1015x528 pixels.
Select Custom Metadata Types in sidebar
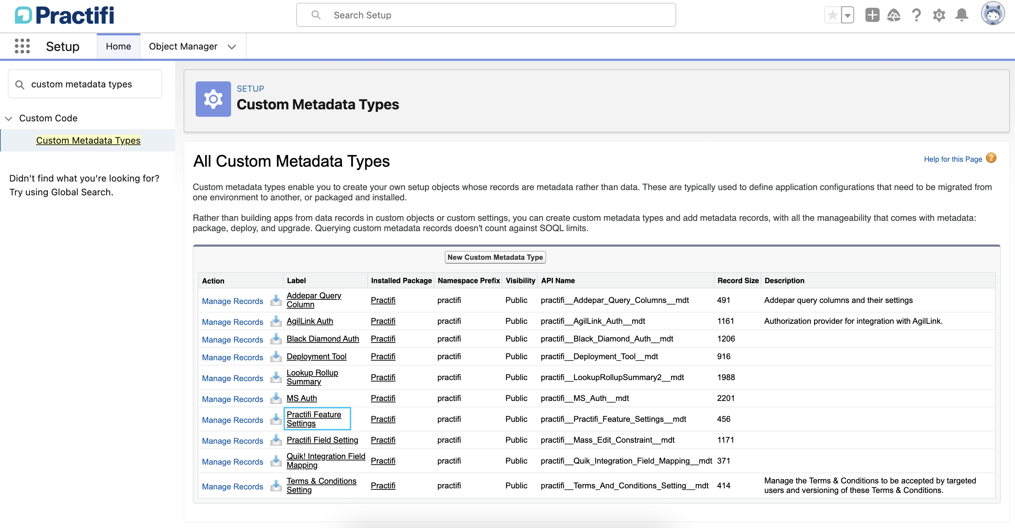point(88,140)
